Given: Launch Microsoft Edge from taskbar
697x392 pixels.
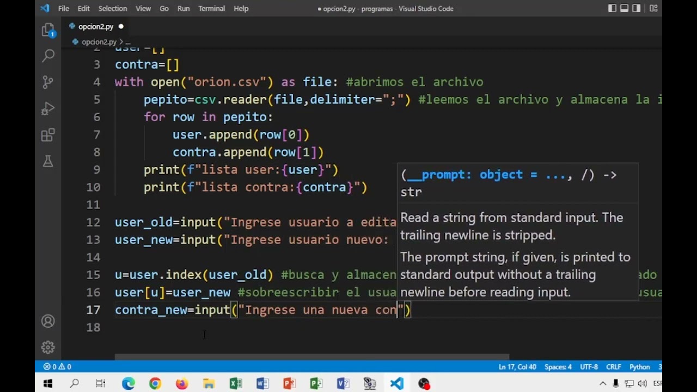Looking at the screenshot, I should click(x=128, y=384).
